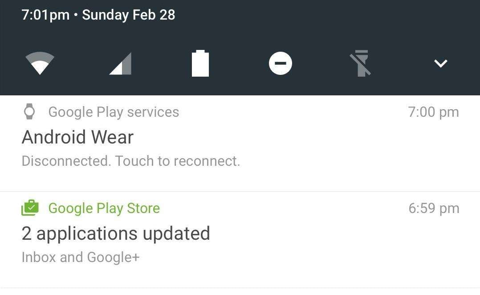
Task: Expand the quick settings panel chevron
Action: [440, 63]
